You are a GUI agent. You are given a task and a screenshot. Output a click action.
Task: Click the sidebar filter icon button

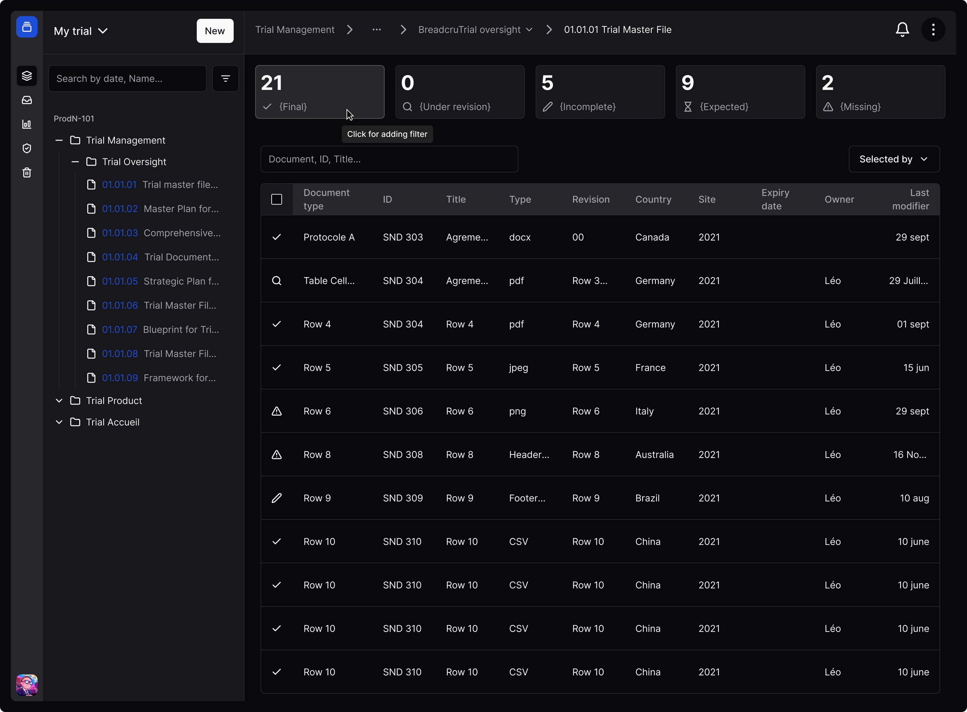226,79
